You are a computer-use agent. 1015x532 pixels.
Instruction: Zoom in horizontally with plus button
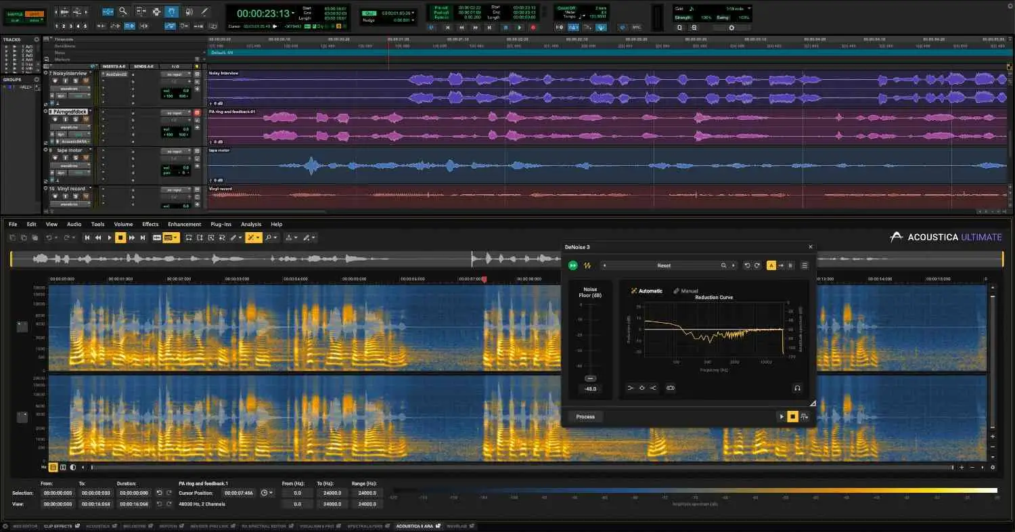click(962, 468)
